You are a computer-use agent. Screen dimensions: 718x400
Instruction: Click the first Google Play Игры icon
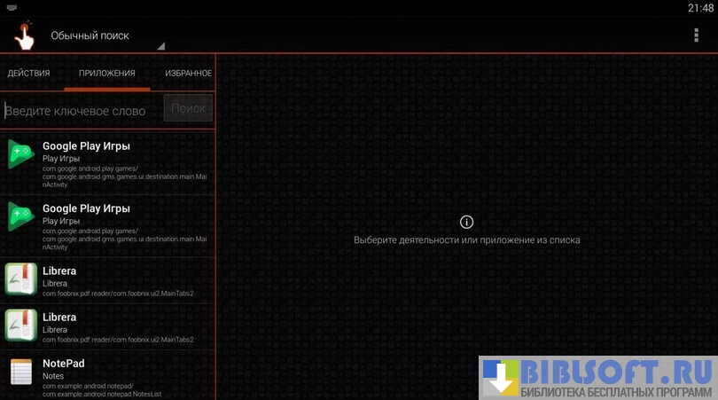(21, 153)
